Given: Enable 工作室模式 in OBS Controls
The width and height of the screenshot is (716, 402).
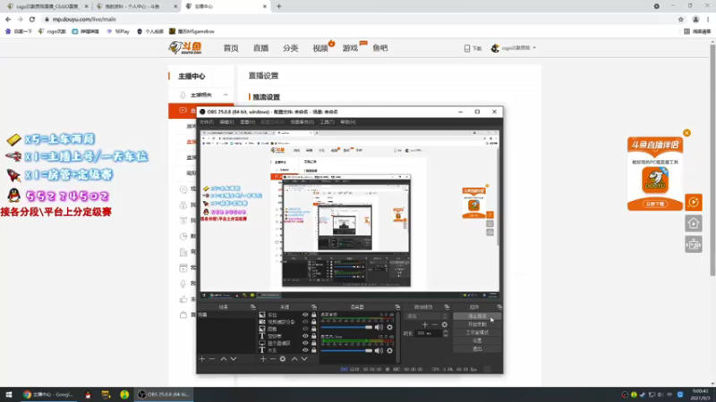Looking at the screenshot, I should click(477, 332).
